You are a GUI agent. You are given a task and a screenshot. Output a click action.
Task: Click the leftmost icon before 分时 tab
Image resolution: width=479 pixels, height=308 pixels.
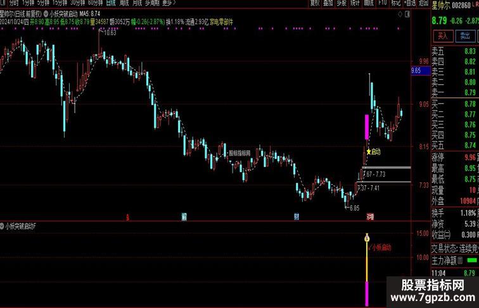coord(3,3)
